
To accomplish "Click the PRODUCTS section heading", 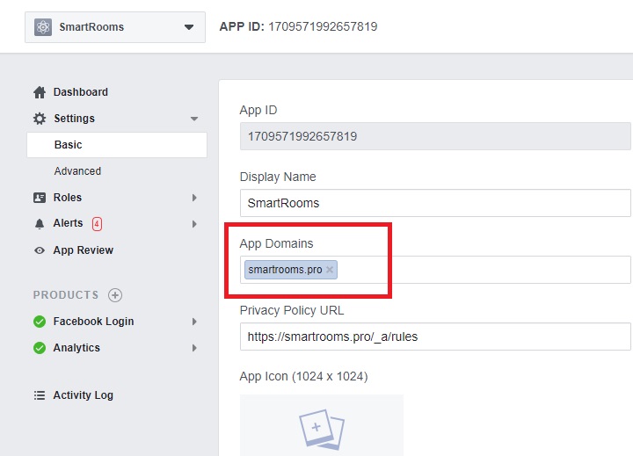I will [x=66, y=295].
